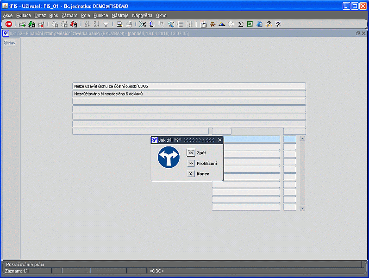Open the Pole menu
Screen dimensions: 369x278
tap(86, 16)
